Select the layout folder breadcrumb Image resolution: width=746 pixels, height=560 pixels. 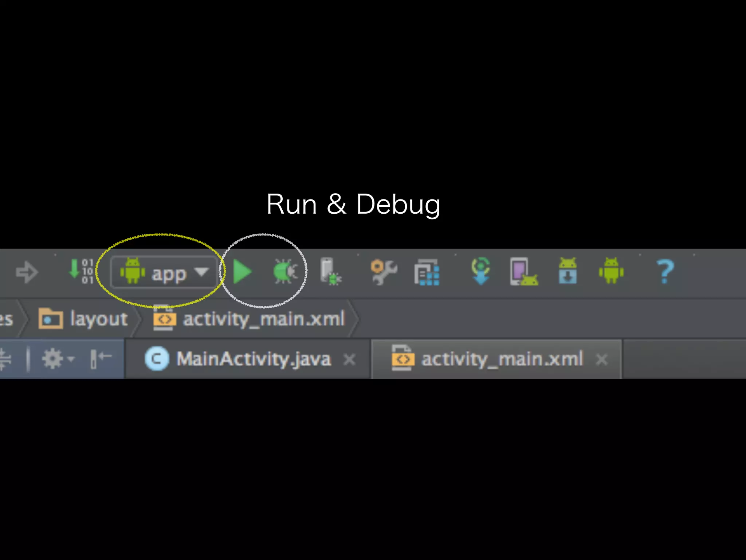tap(83, 319)
